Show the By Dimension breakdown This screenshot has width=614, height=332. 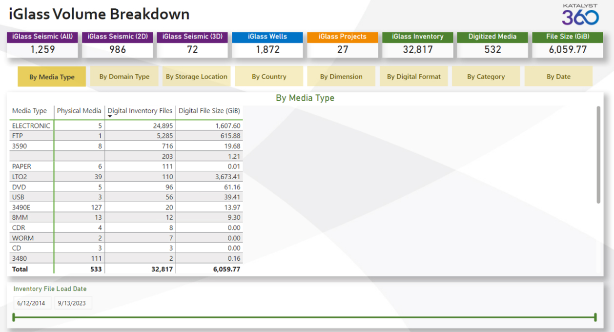341,77
